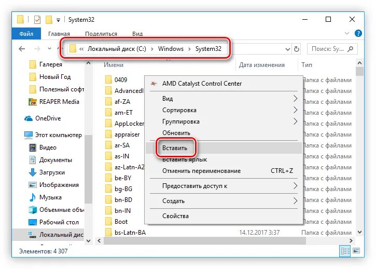Click System32 in the address breadcrumb
Image resolution: width=376 pixels, height=269 pixels.
[x=208, y=49]
